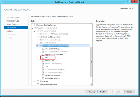Cancel the wizard

click(130, 92)
